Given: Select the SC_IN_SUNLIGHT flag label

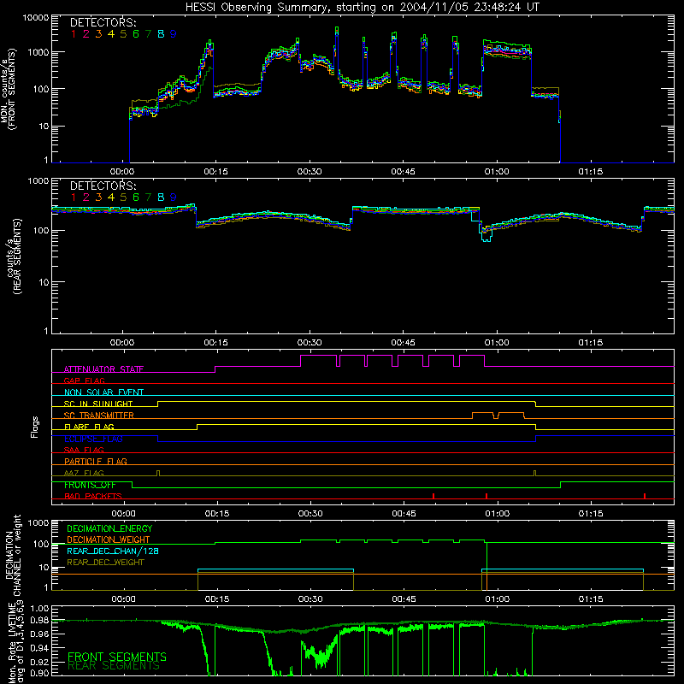Looking at the screenshot, I should [98, 404].
